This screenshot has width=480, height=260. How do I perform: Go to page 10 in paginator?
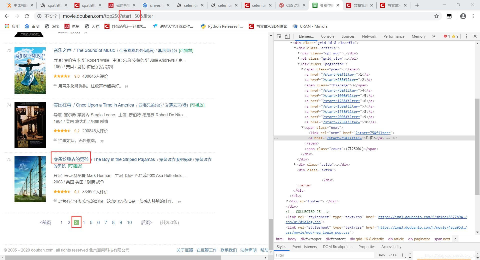click(x=129, y=223)
